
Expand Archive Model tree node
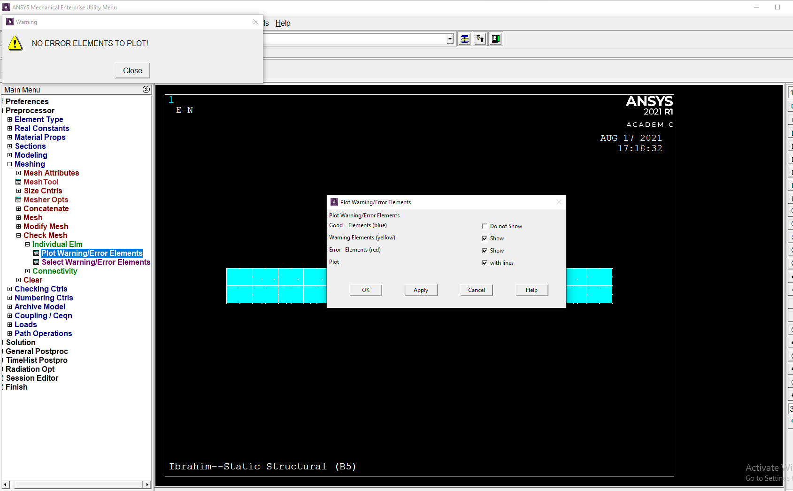click(x=9, y=307)
